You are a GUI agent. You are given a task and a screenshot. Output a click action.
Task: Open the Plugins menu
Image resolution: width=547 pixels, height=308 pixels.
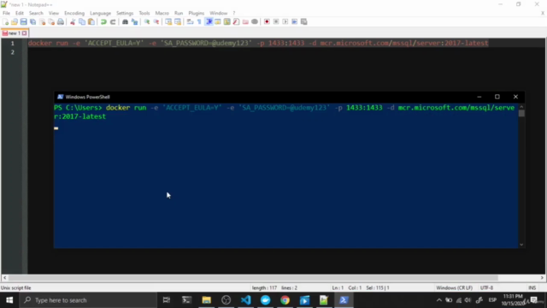tap(196, 13)
